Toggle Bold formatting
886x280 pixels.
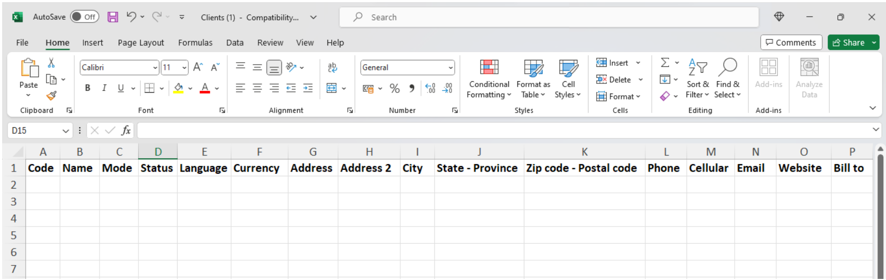tap(88, 88)
